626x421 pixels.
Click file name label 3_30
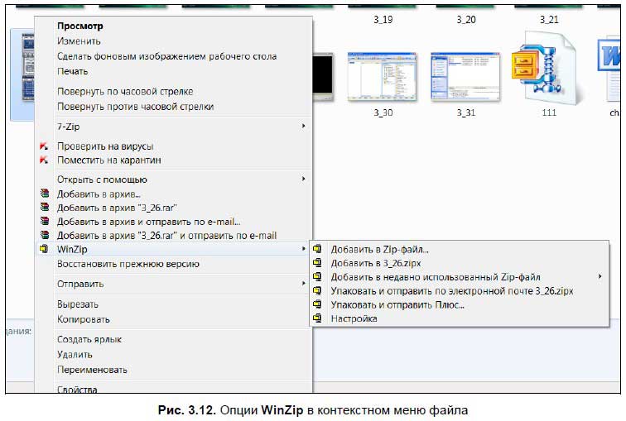coord(383,112)
